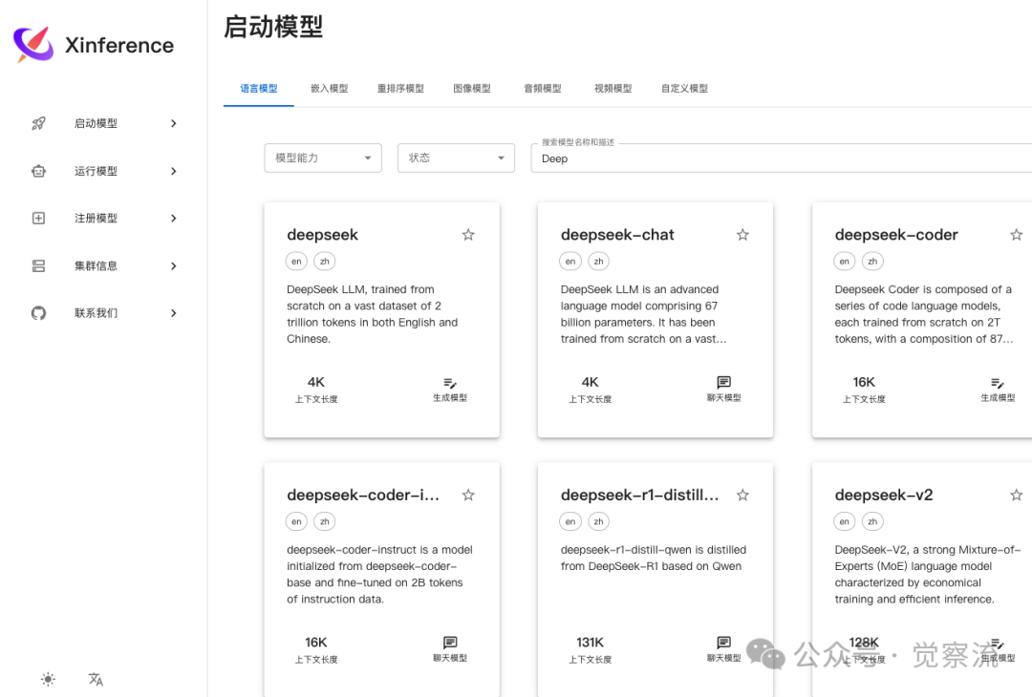This screenshot has width=1032, height=697.
Task: Click description starting 'Deepseek Coder is composed'
Action: [x=924, y=313]
